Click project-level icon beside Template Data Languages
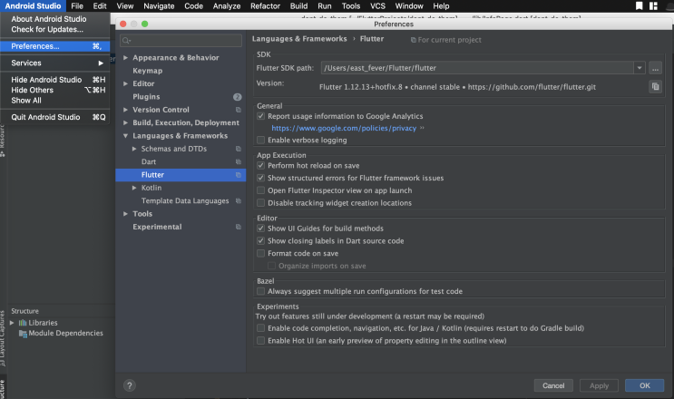Image resolution: width=674 pixels, height=399 pixels. 239,200
